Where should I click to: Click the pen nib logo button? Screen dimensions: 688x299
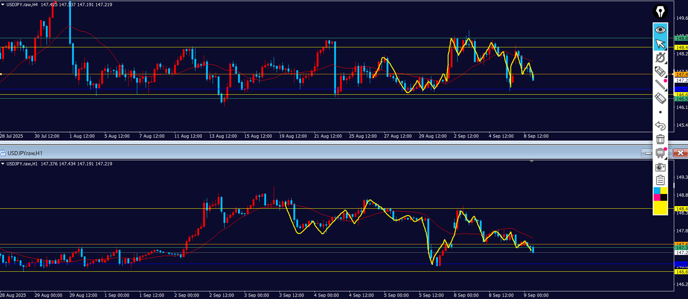[660, 12]
